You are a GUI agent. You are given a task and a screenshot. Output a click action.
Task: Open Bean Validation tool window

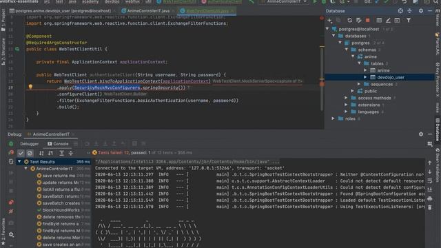click(x=438, y=165)
